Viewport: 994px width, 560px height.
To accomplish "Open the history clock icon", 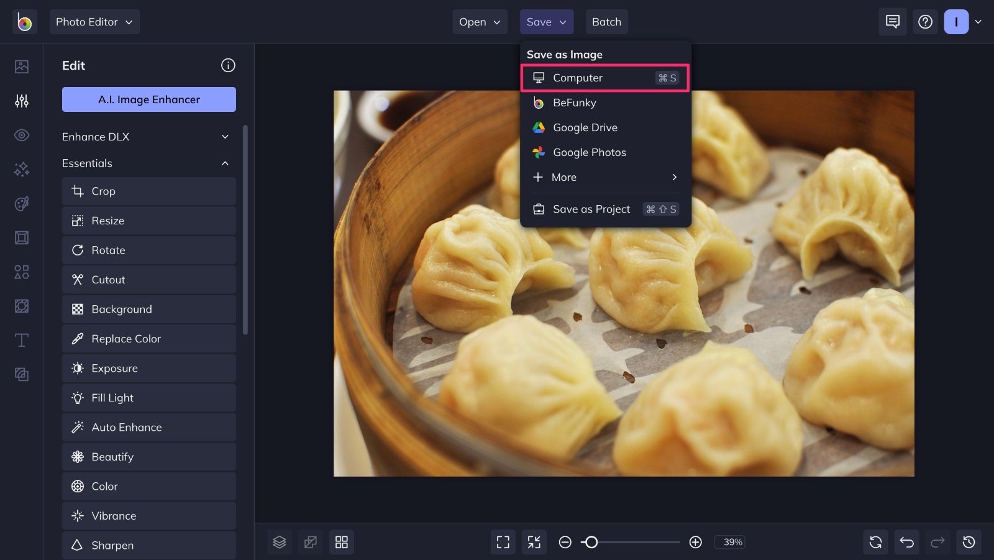I will pos(969,542).
